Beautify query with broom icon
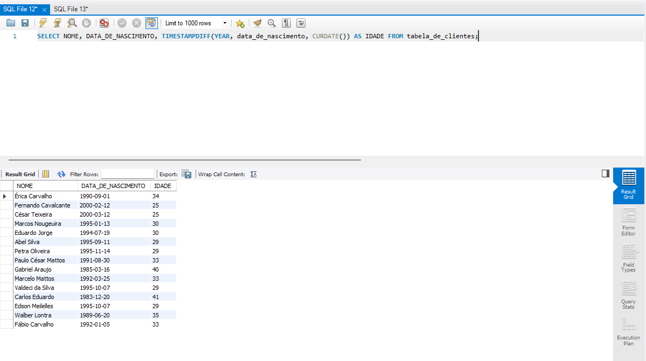 click(x=258, y=23)
